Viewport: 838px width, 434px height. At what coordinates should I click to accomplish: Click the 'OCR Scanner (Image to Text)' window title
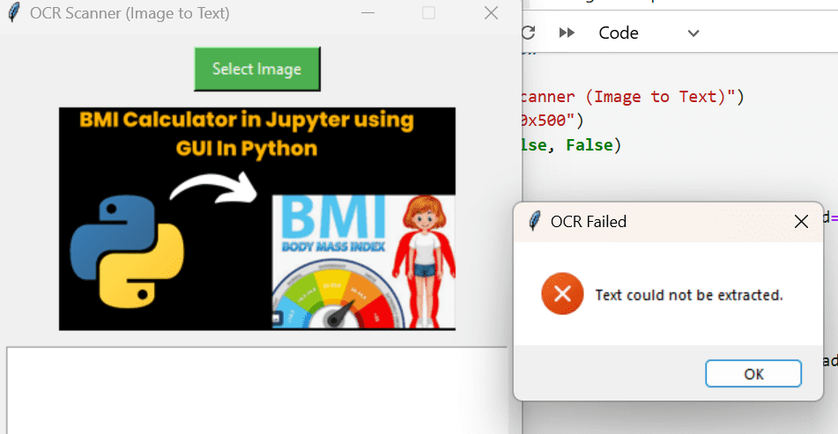[130, 13]
